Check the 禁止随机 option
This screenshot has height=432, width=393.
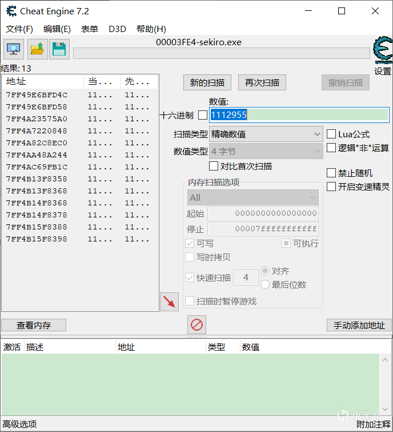coord(331,173)
